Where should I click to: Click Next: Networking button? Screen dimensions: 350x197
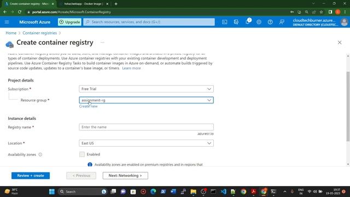point(125,176)
